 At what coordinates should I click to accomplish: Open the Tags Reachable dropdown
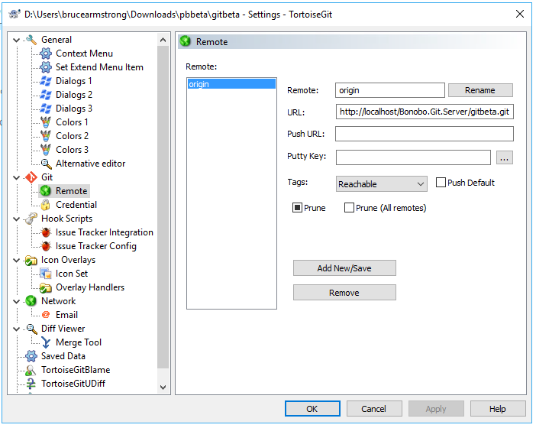tap(382, 184)
